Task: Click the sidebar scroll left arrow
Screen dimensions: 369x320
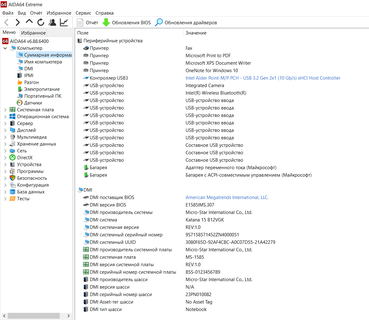Action: click(4, 316)
